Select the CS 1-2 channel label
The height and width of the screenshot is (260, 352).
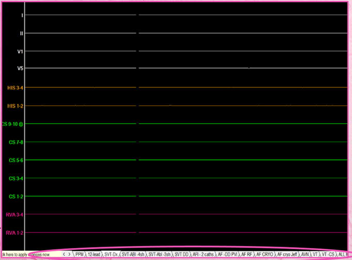coord(16,197)
